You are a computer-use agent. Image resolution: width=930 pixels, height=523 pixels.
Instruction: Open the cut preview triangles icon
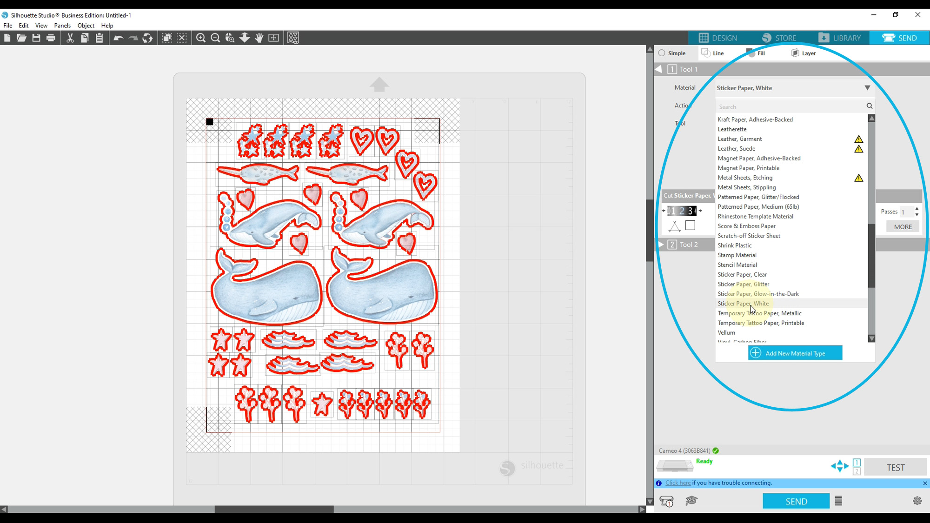coord(293,38)
